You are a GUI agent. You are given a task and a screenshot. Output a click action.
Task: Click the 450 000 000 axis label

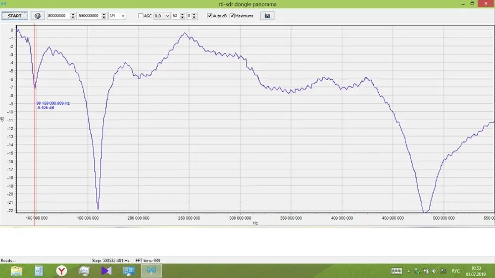coord(393,218)
